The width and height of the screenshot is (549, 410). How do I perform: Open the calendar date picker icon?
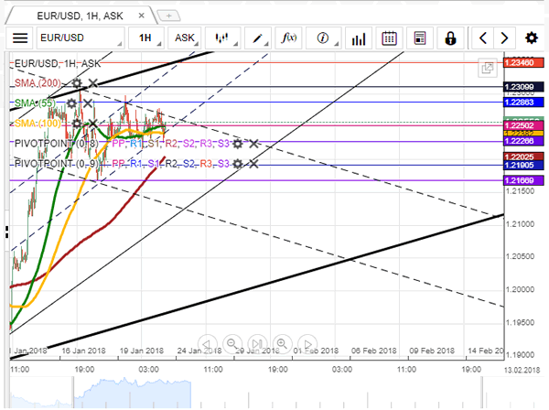click(x=389, y=38)
